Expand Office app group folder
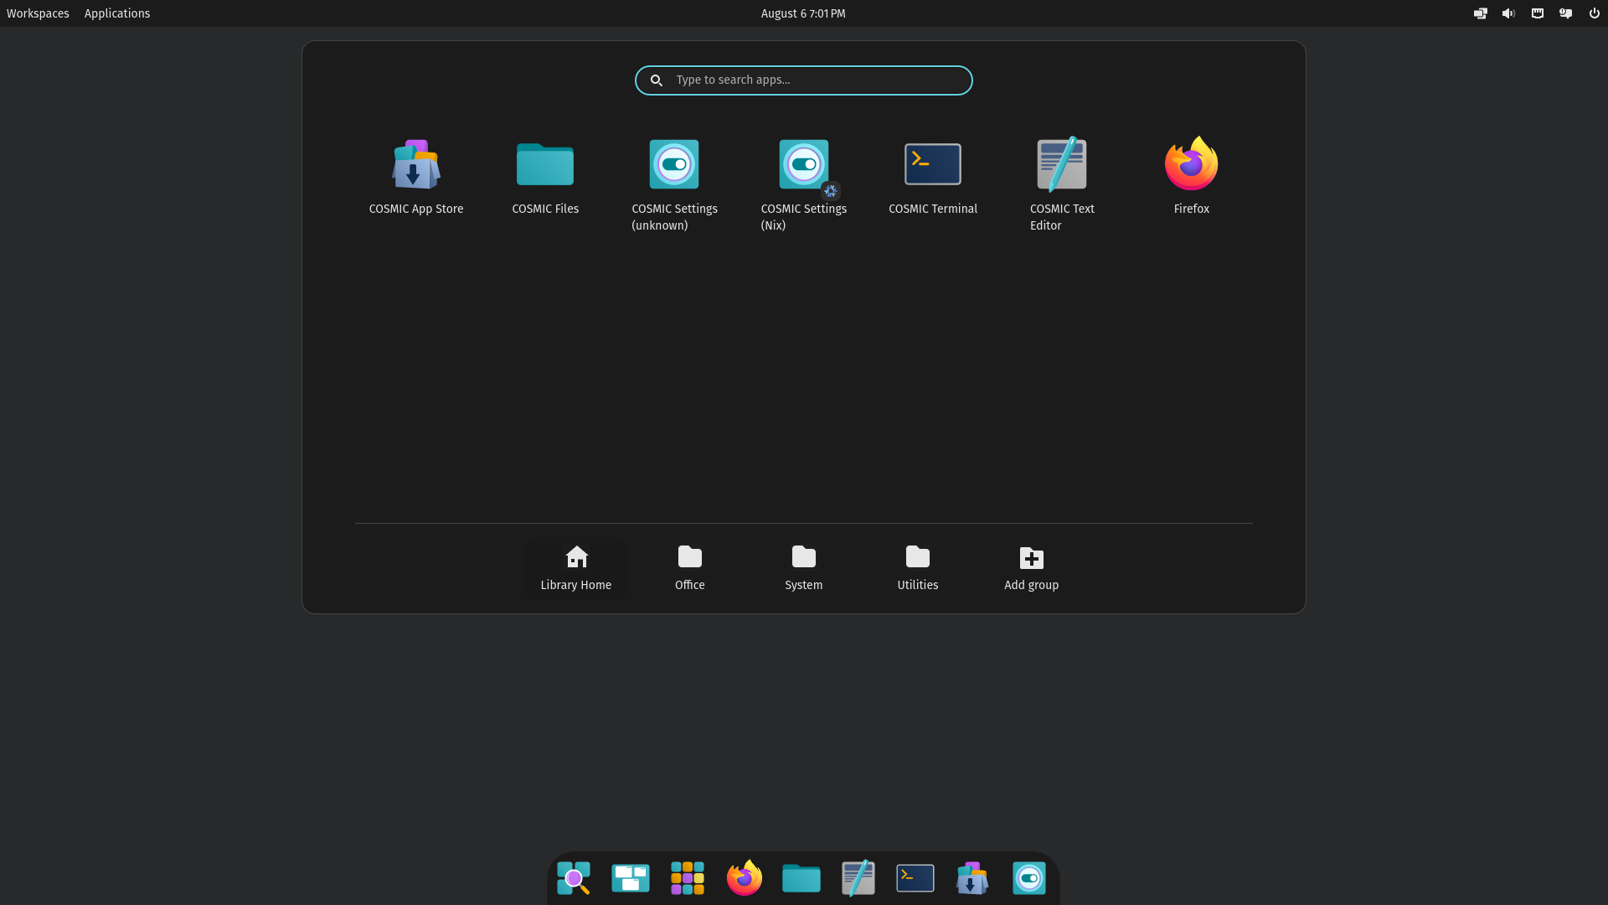 689,566
